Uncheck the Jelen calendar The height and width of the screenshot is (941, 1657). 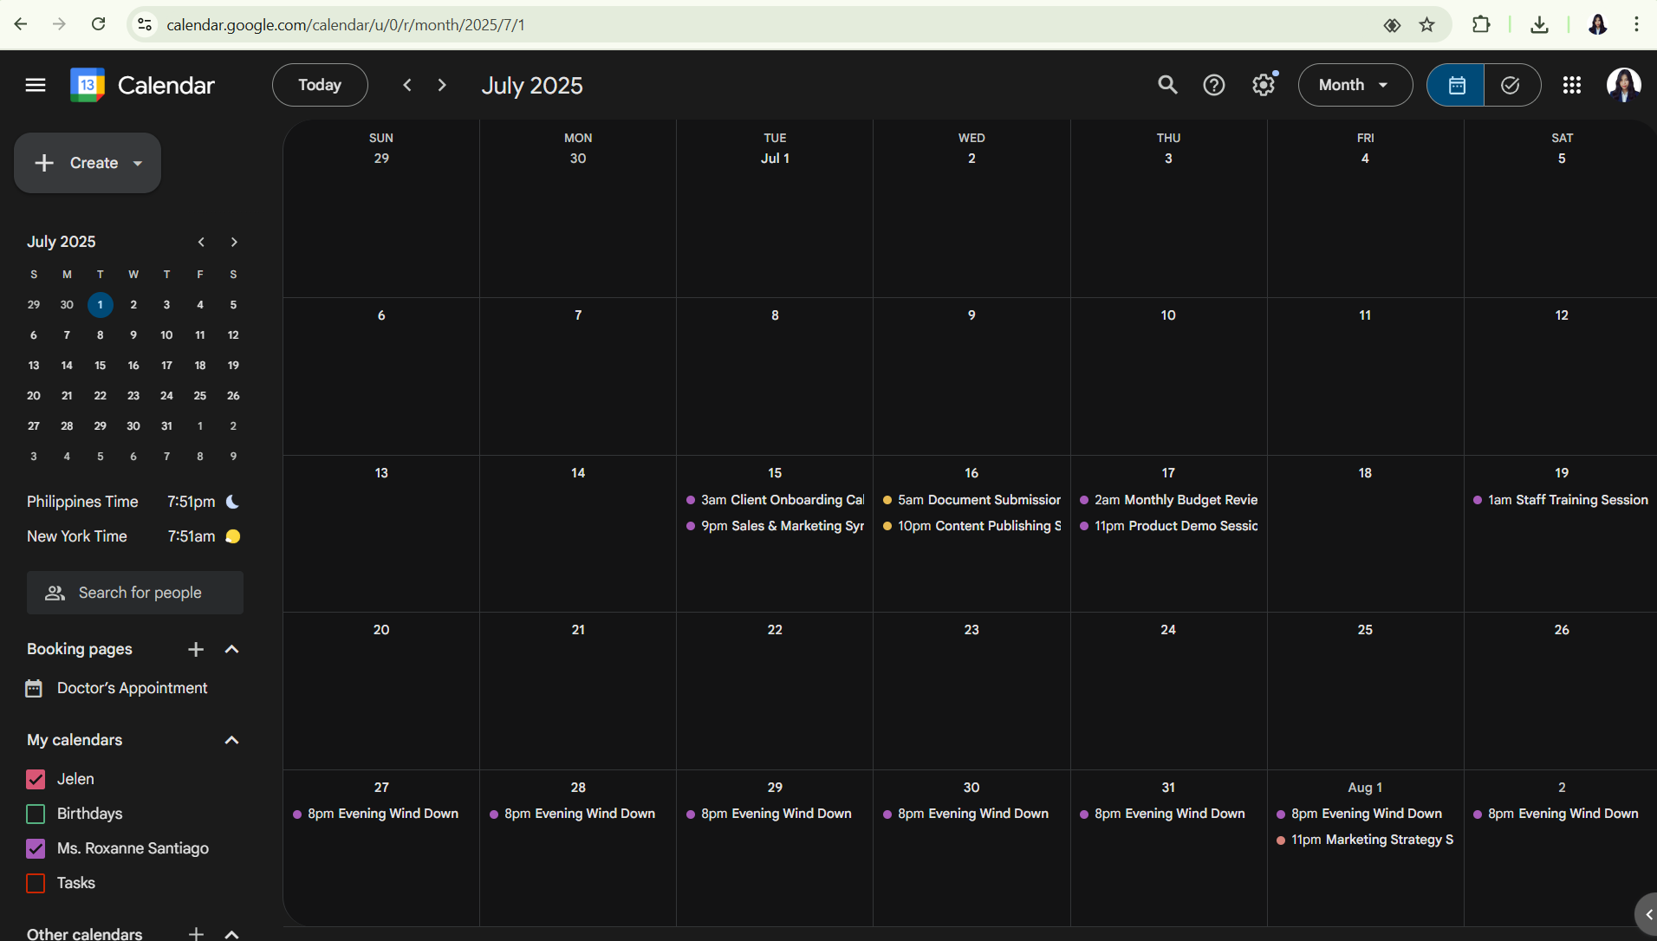(36, 779)
